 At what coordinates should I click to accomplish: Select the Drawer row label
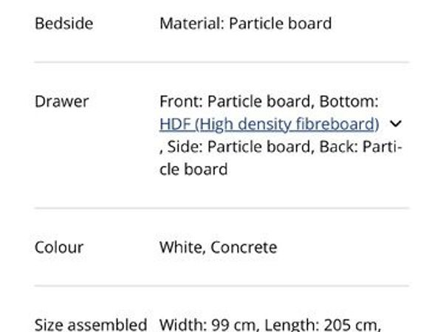(61, 101)
